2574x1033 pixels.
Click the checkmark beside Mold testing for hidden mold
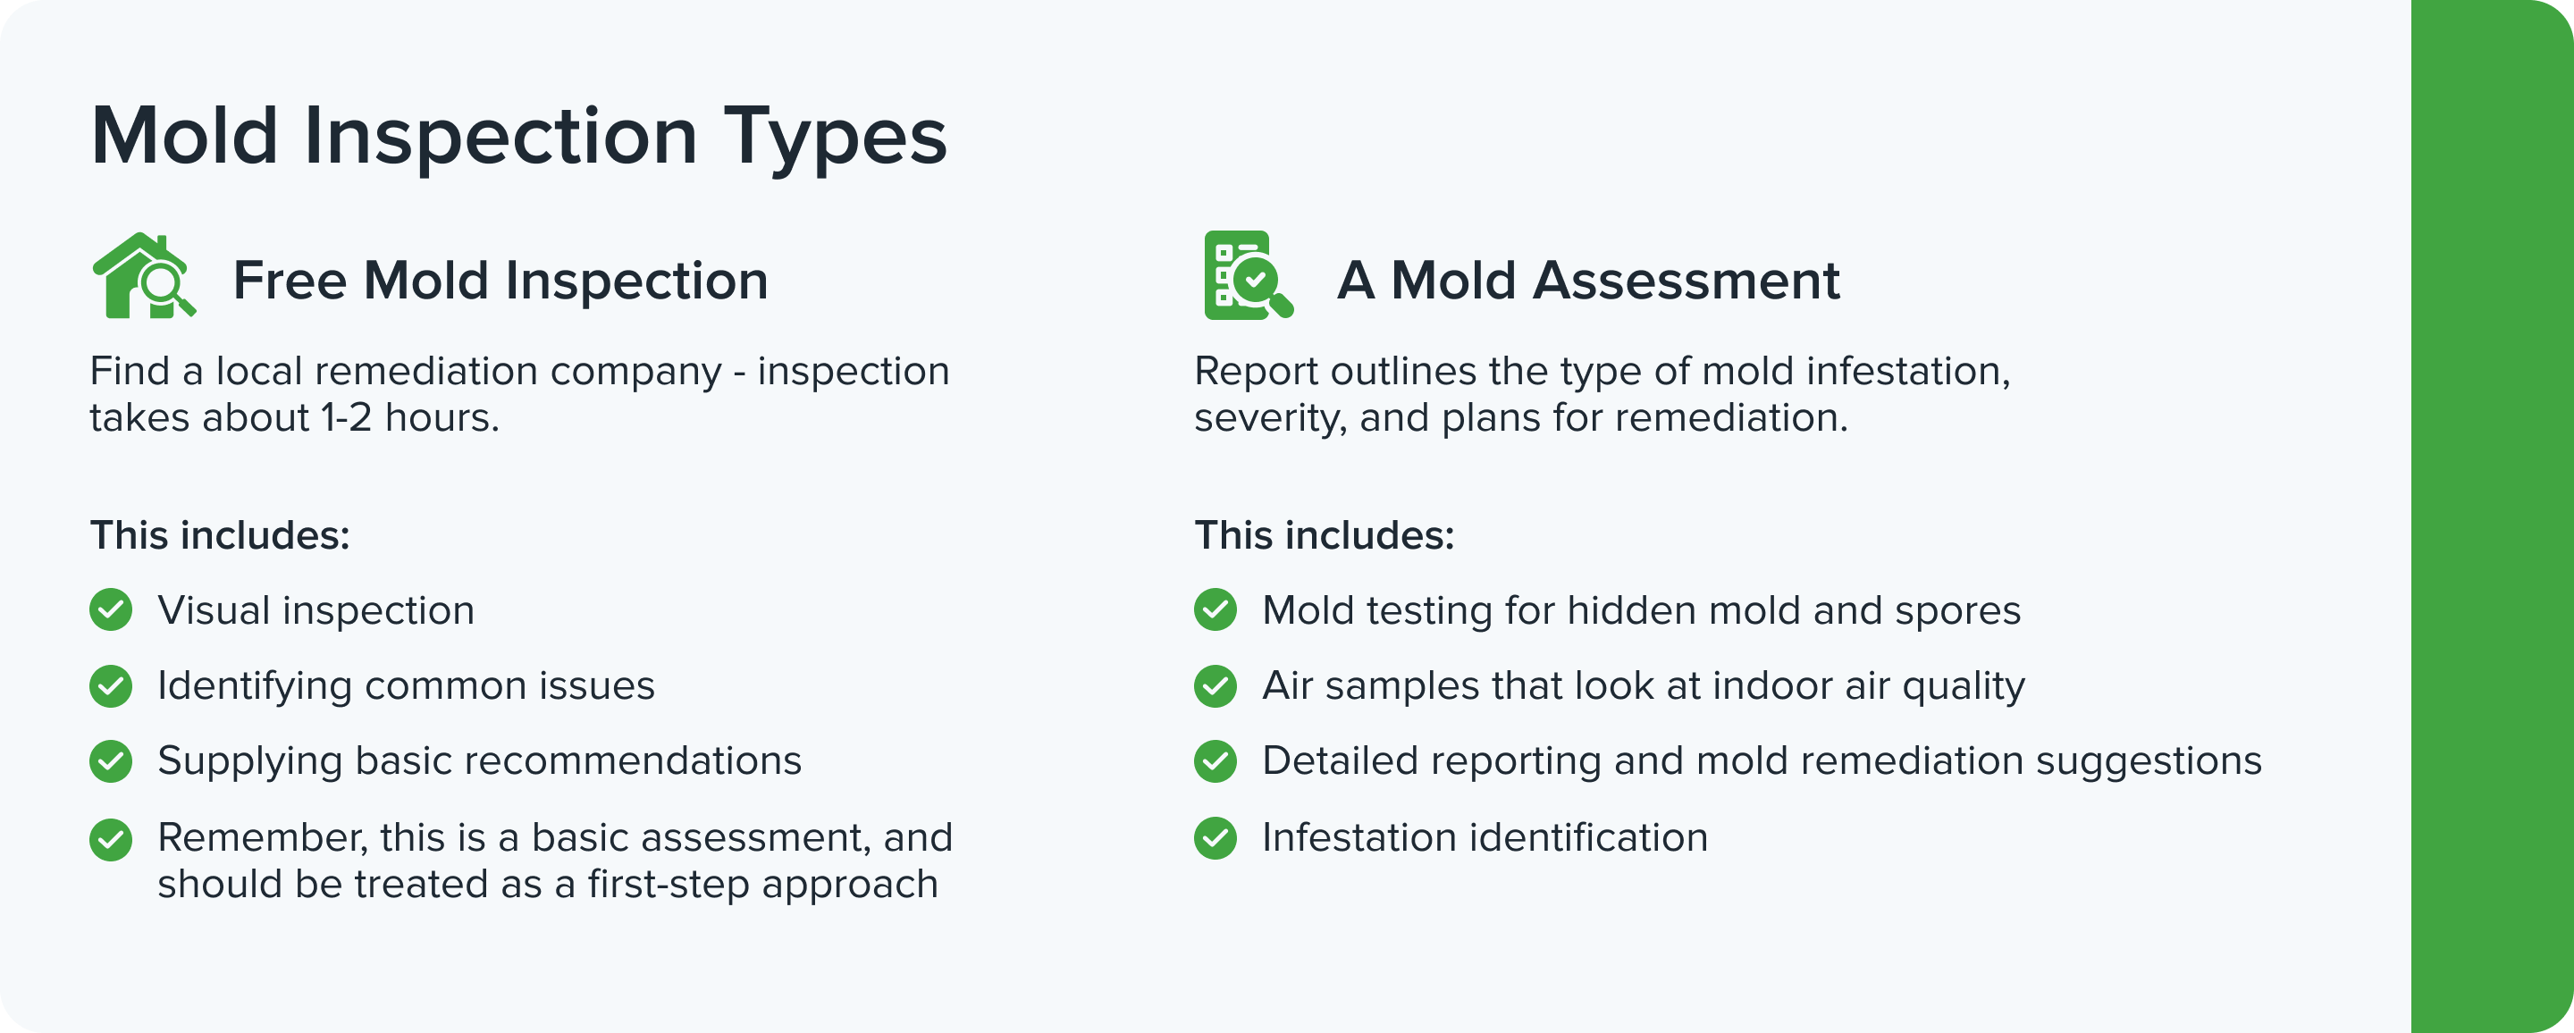tap(1215, 610)
